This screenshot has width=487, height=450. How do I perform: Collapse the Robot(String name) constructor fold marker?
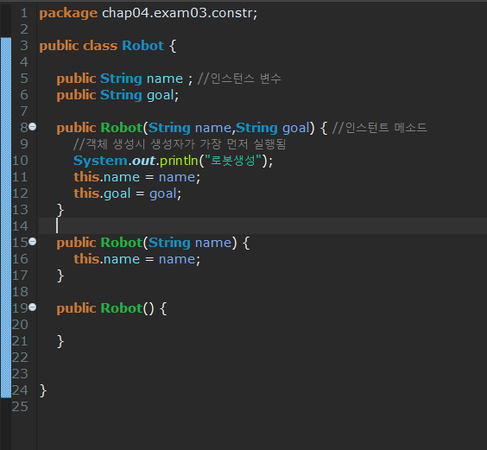point(33,242)
